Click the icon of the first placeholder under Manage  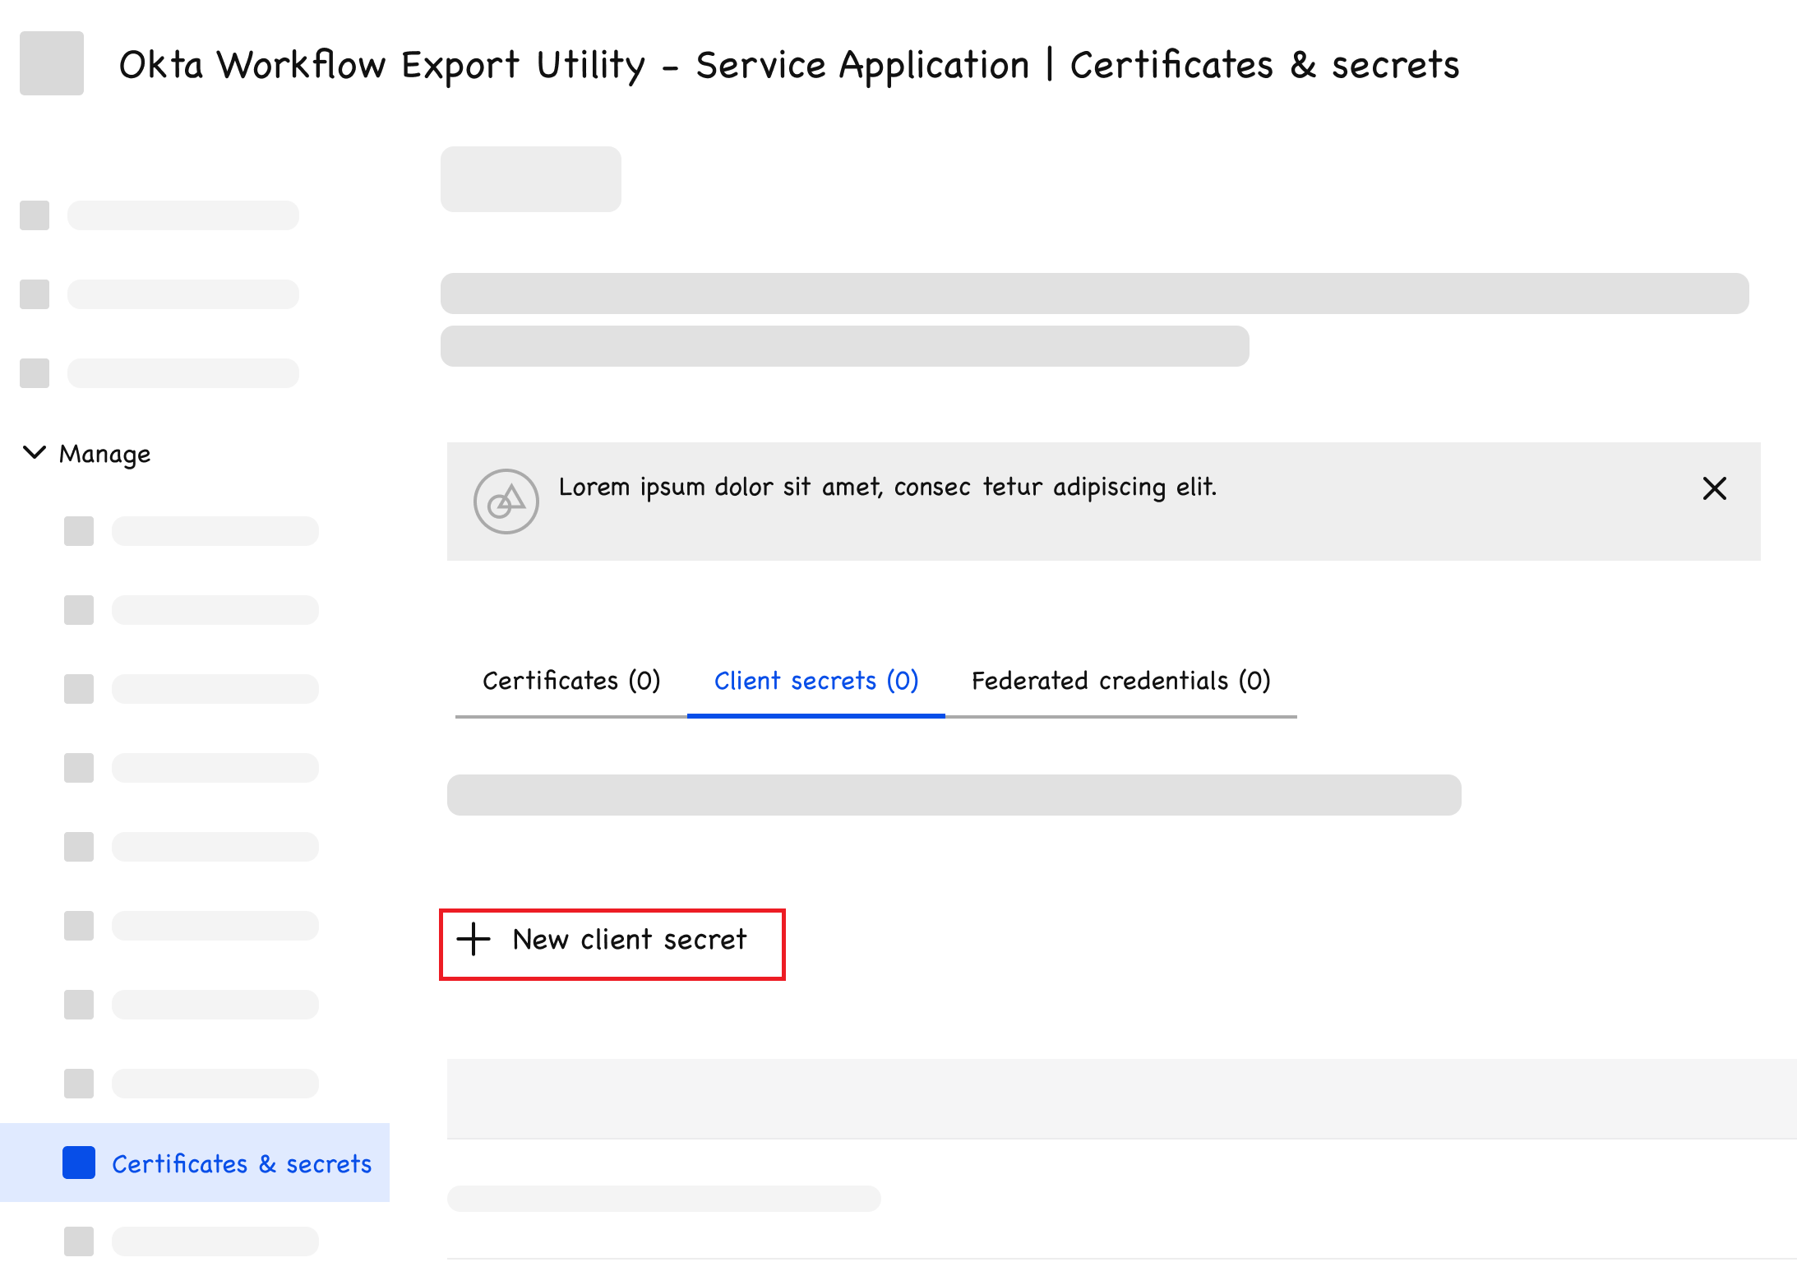click(x=79, y=531)
